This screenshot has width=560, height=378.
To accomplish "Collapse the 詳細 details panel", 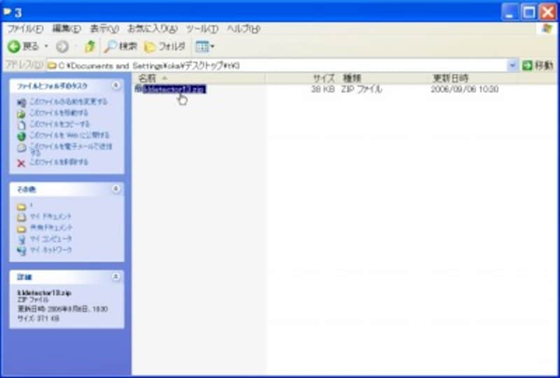I will tap(115, 276).
